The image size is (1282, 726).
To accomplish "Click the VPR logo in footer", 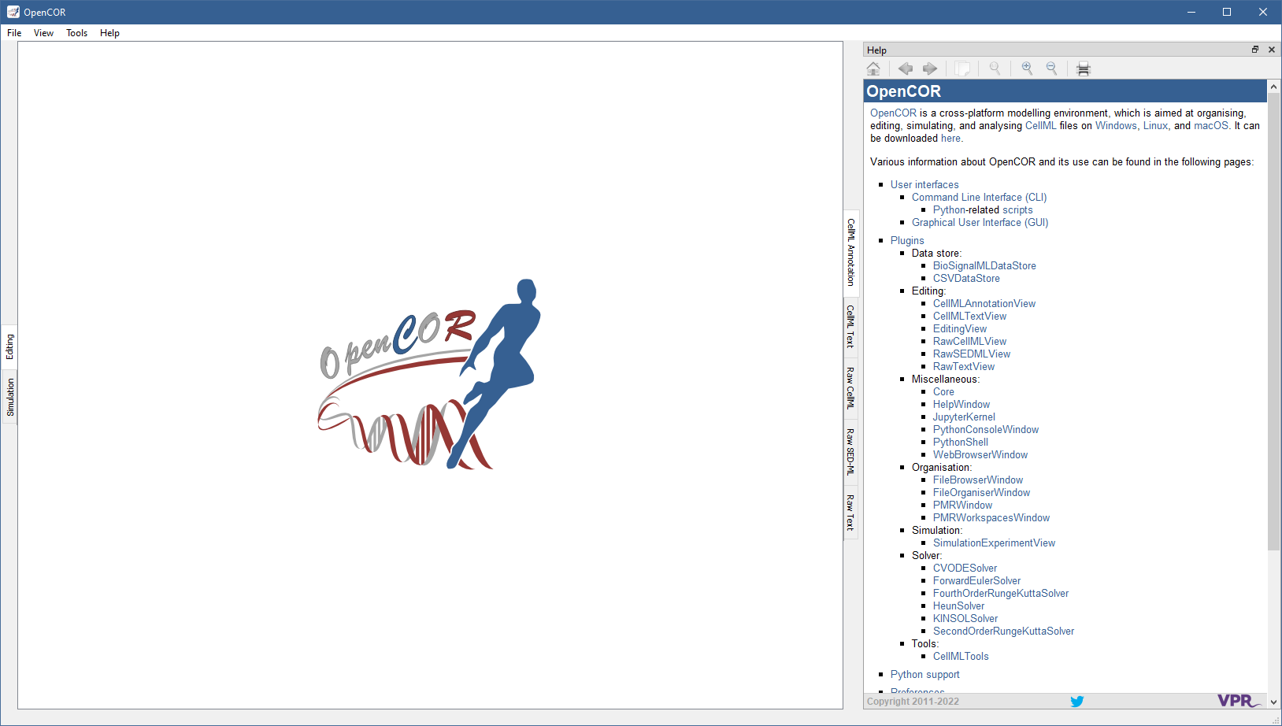I will pos(1238,701).
